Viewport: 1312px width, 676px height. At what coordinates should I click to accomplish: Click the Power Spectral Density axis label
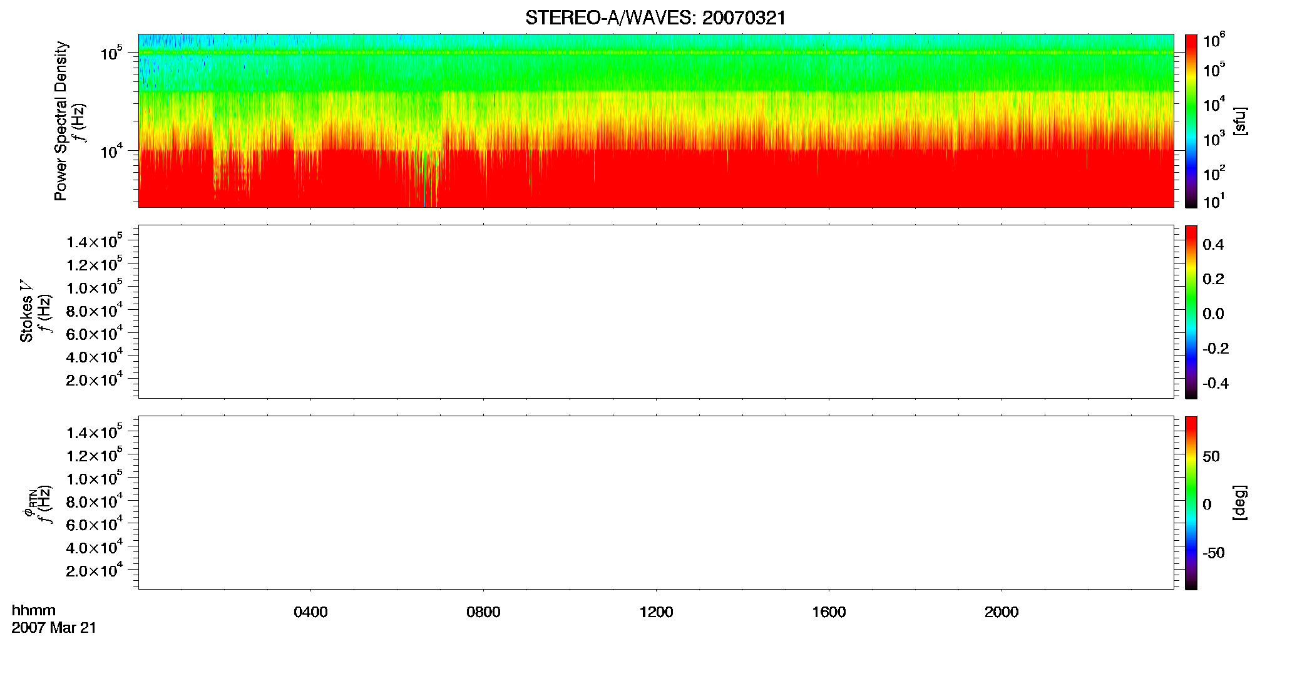coord(61,121)
